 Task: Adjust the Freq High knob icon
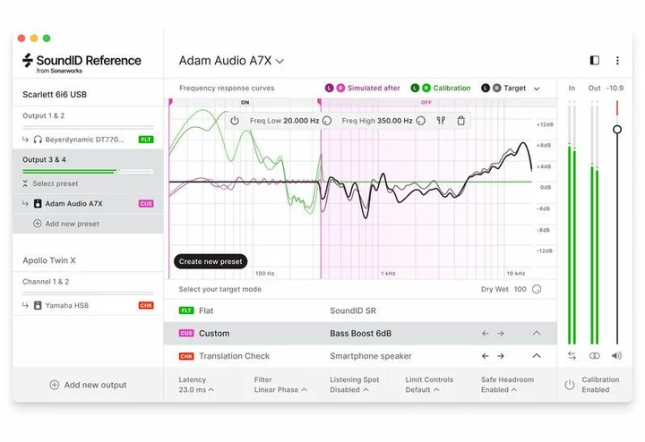point(420,121)
